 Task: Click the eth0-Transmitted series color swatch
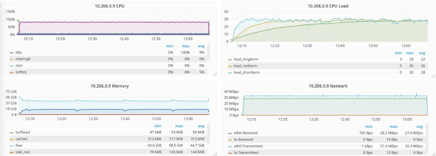230,146
